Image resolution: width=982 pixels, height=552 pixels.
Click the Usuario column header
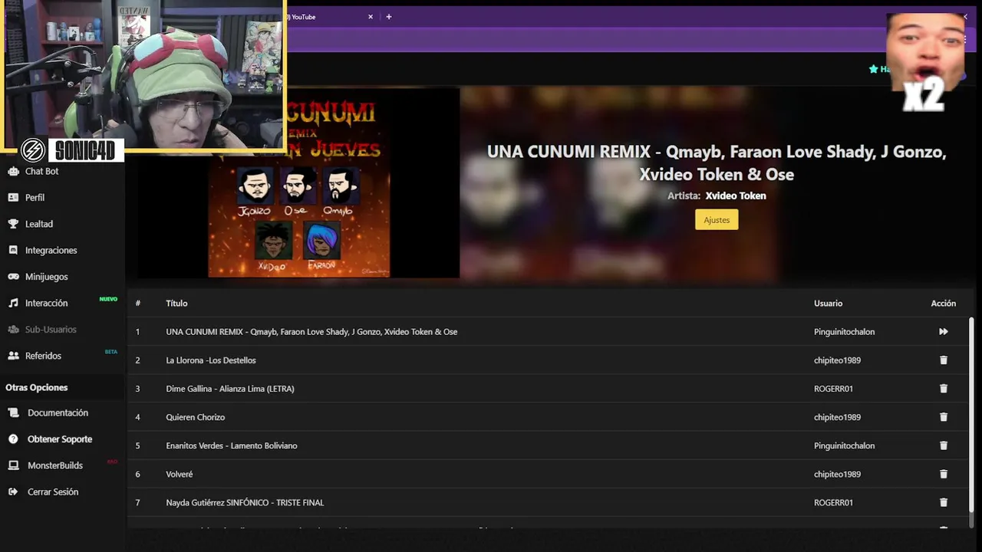[x=828, y=304]
